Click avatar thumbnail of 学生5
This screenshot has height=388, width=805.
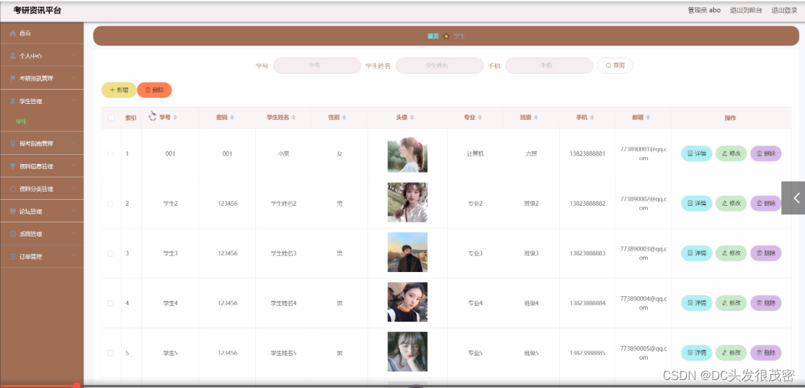408,352
